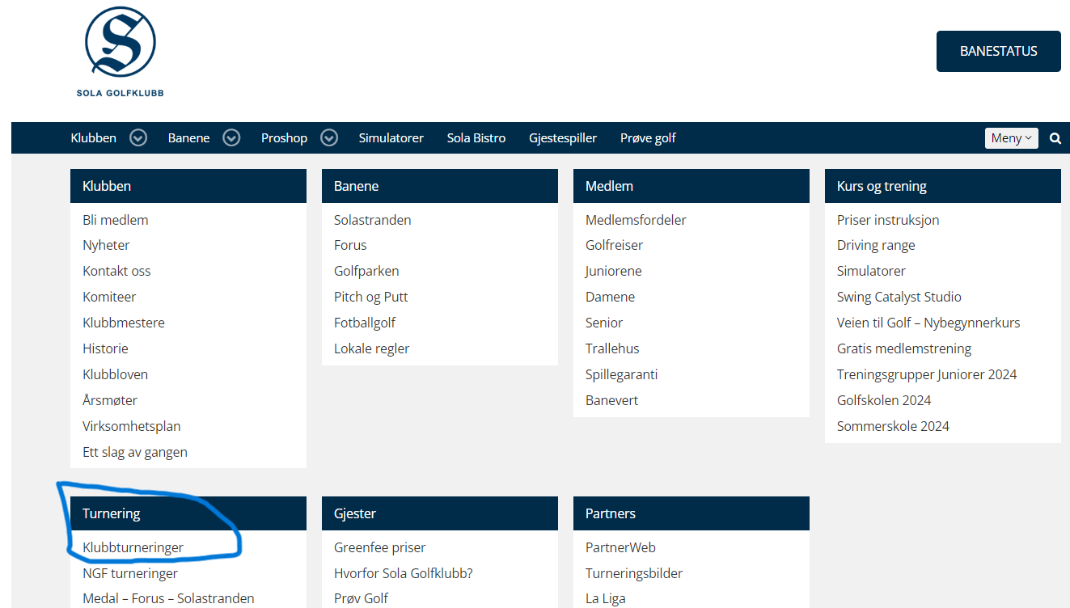Open the Golfreiser link
This screenshot has height=608, width=1070.
tap(615, 245)
